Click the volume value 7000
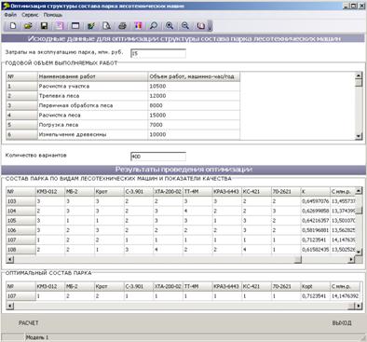This screenshot has width=367, height=342. click(156, 125)
